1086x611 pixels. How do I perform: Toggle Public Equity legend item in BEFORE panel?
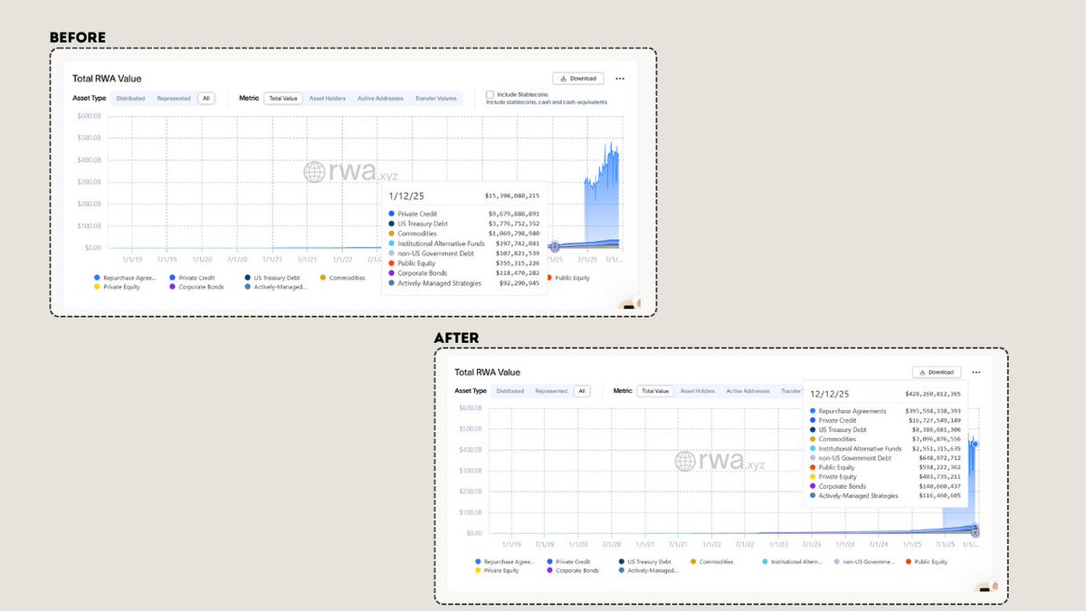(567, 278)
